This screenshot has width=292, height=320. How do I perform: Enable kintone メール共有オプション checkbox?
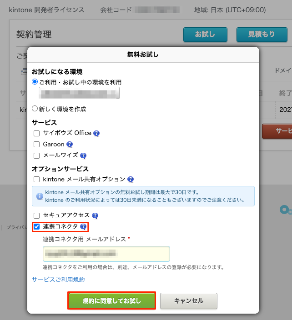click(36, 180)
